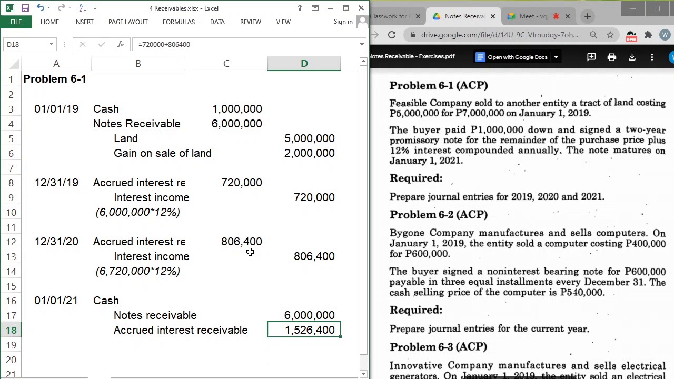Viewport: 674px width, 379px height.
Task: Open Drive viewer more actions menu
Action: pyautogui.click(x=652, y=57)
